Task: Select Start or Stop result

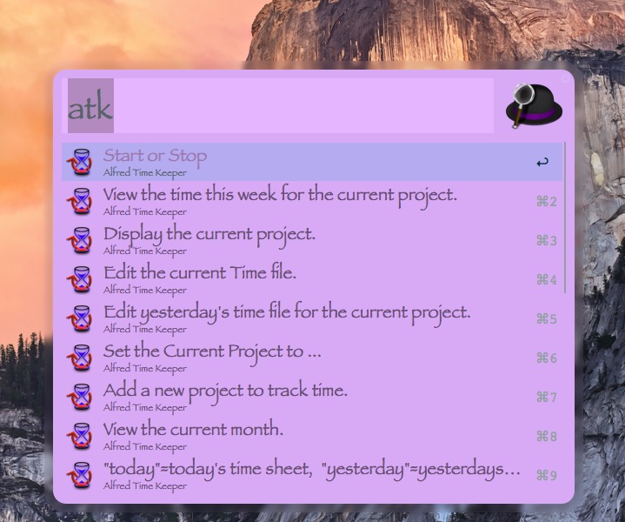Action: 312,162
